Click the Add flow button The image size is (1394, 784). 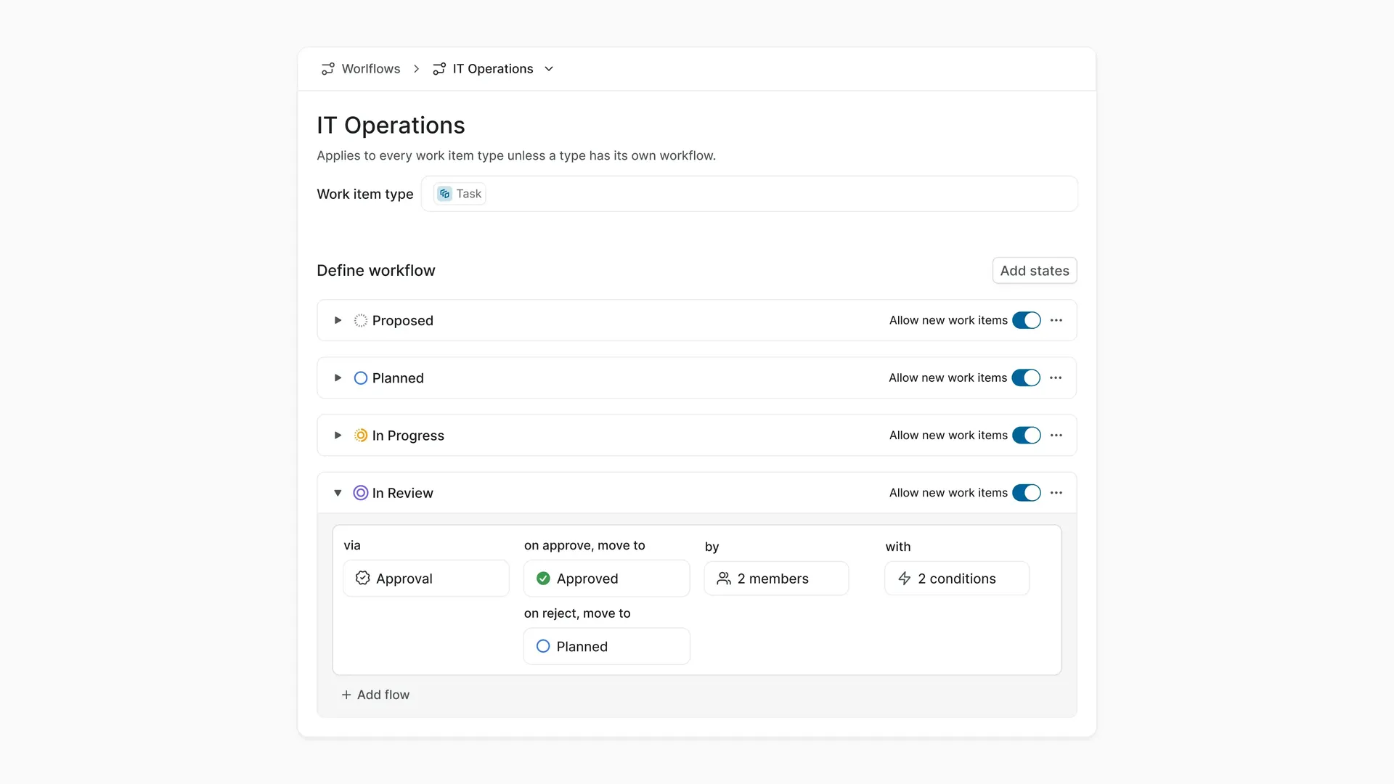coord(375,695)
